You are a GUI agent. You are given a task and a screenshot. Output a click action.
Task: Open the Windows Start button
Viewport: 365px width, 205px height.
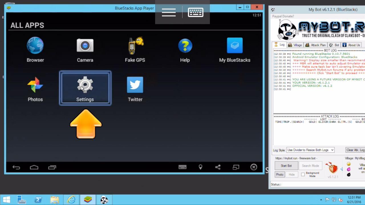pos(7,200)
